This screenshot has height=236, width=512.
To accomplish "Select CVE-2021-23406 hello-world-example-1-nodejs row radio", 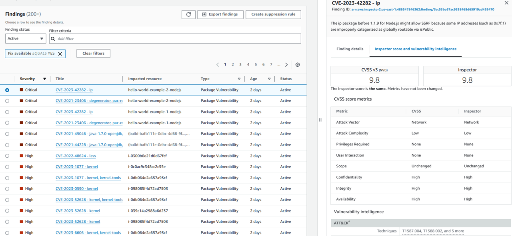I will pyautogui.click(x=7, y=123).
